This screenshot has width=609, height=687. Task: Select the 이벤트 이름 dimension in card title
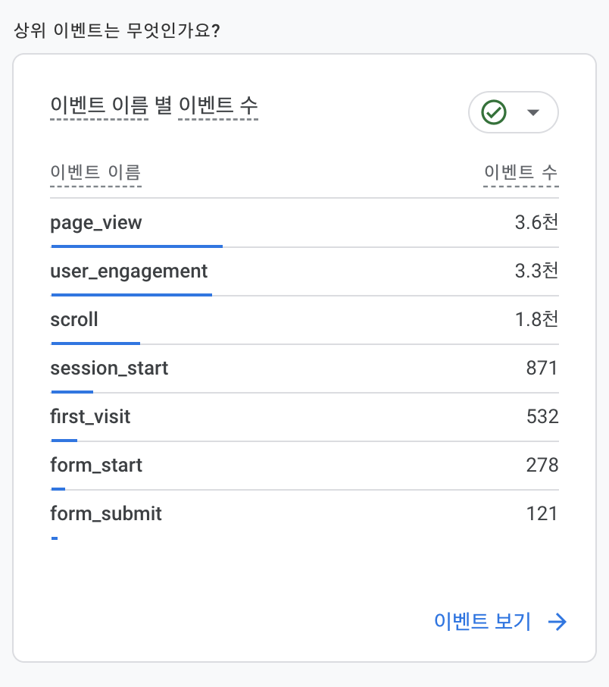point(98,105)
